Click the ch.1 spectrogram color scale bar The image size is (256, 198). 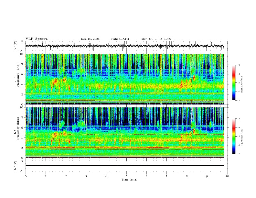234,82
